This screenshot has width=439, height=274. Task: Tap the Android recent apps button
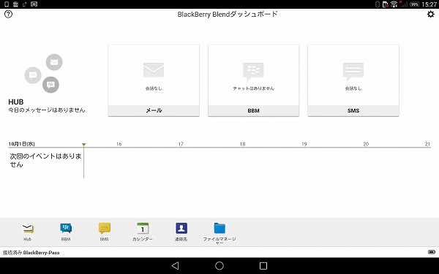pyautogui.click(x=263, y=266)
